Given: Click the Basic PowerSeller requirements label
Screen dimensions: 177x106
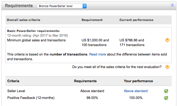Looking at the screenshot, I should pyautogui.click(x=33, y=31).
